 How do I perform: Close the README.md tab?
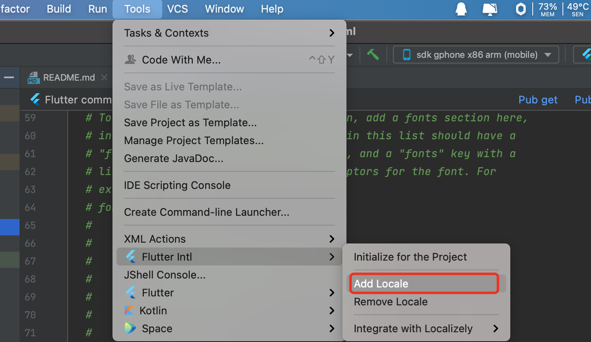coord(104,77)
